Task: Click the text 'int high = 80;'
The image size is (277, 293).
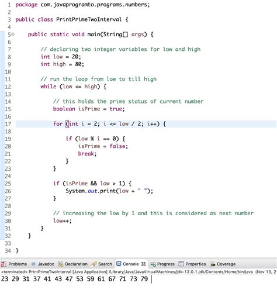Action: click(x=63, y=64)
